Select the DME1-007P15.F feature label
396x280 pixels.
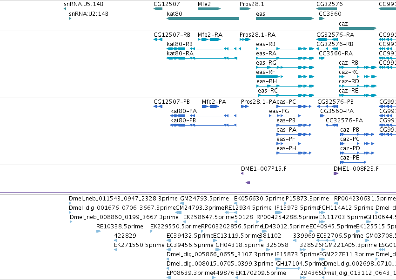pos(264,169)
